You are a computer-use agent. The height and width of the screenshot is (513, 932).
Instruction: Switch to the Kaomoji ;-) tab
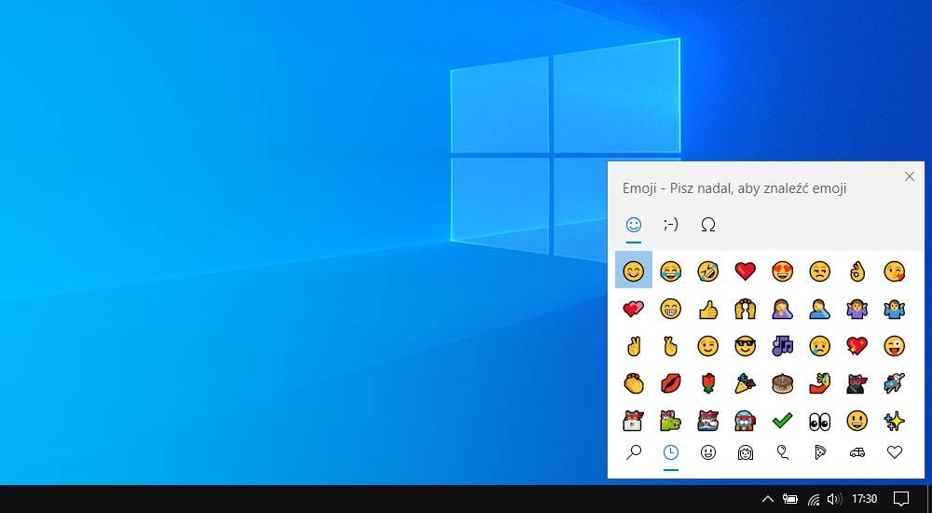point(671,225)
